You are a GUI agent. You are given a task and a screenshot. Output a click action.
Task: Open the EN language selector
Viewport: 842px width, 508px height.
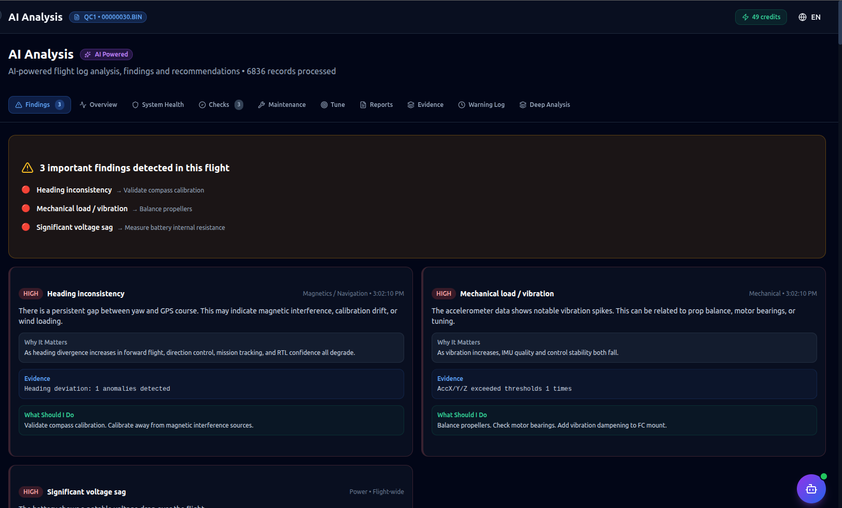pos(809,17)
